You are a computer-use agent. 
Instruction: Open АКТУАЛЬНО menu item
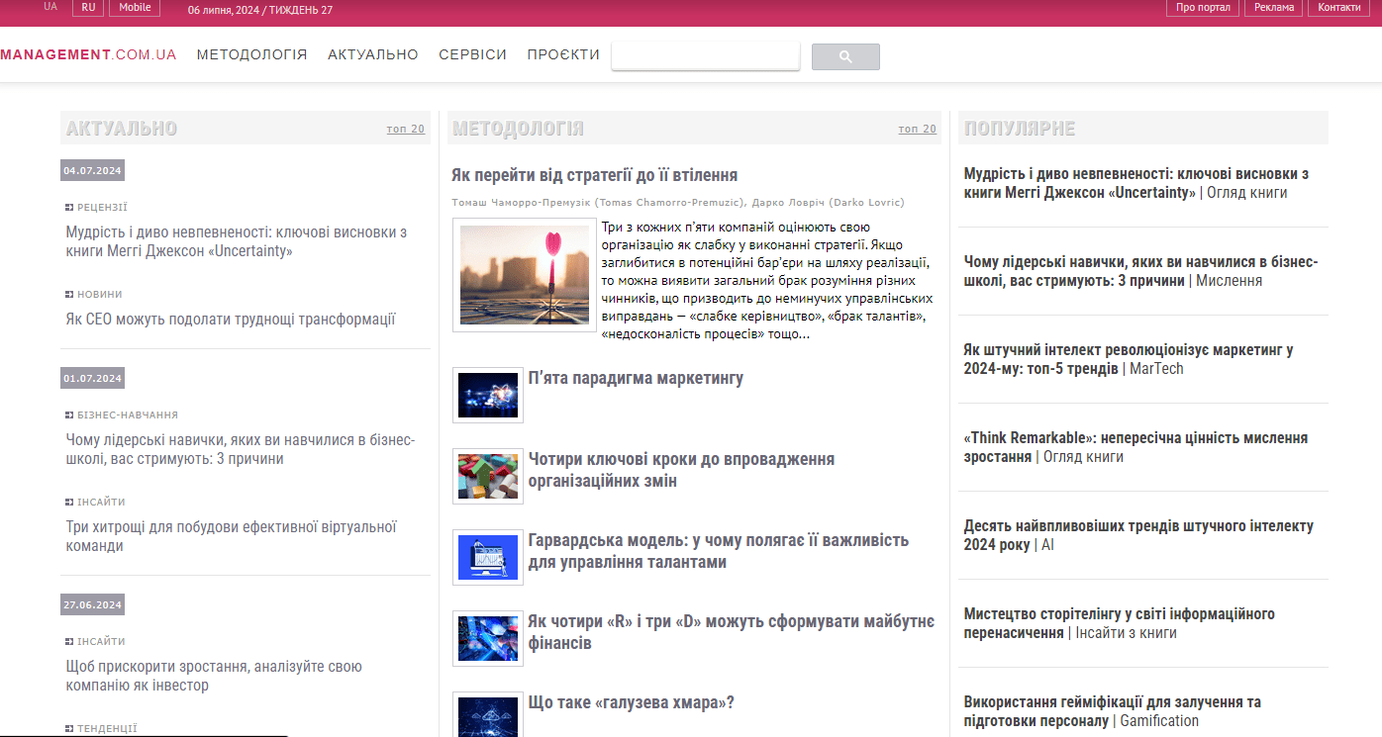pos(373,54)
